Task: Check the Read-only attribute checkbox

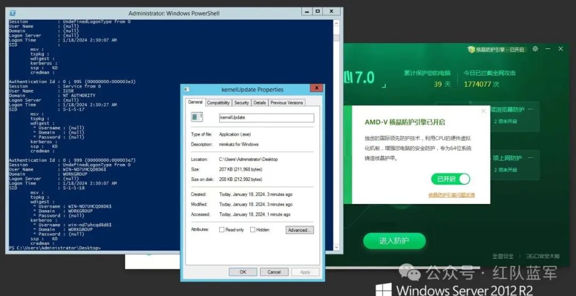Action: [221, 229]
